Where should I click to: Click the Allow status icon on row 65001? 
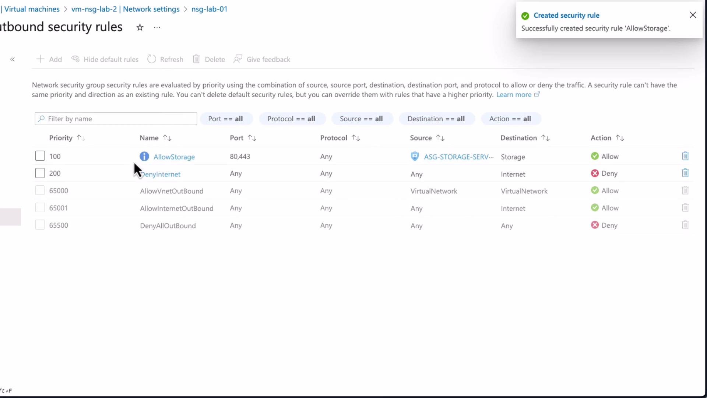click(x=595, y=208)
